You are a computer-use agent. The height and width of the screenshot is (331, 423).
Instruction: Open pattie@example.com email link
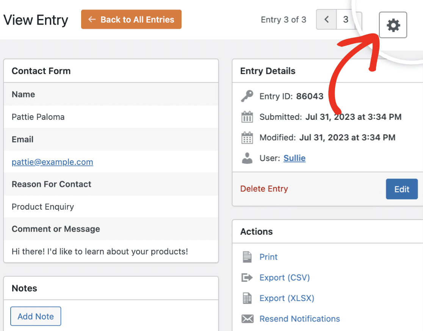pos(52,162)
